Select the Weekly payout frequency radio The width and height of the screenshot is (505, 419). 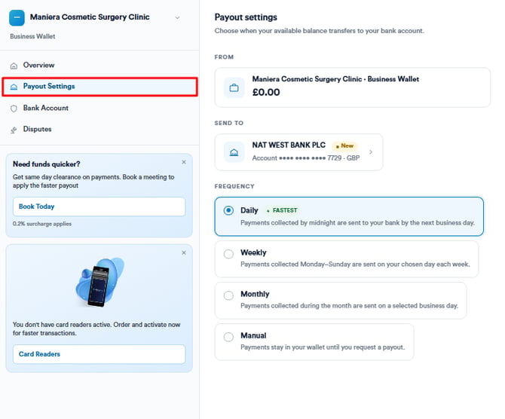pyautogui.click(x=228, y=254)
